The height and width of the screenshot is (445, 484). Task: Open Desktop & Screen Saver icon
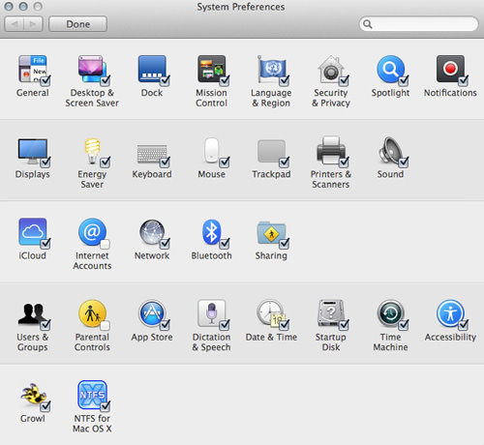click(92, 69)
